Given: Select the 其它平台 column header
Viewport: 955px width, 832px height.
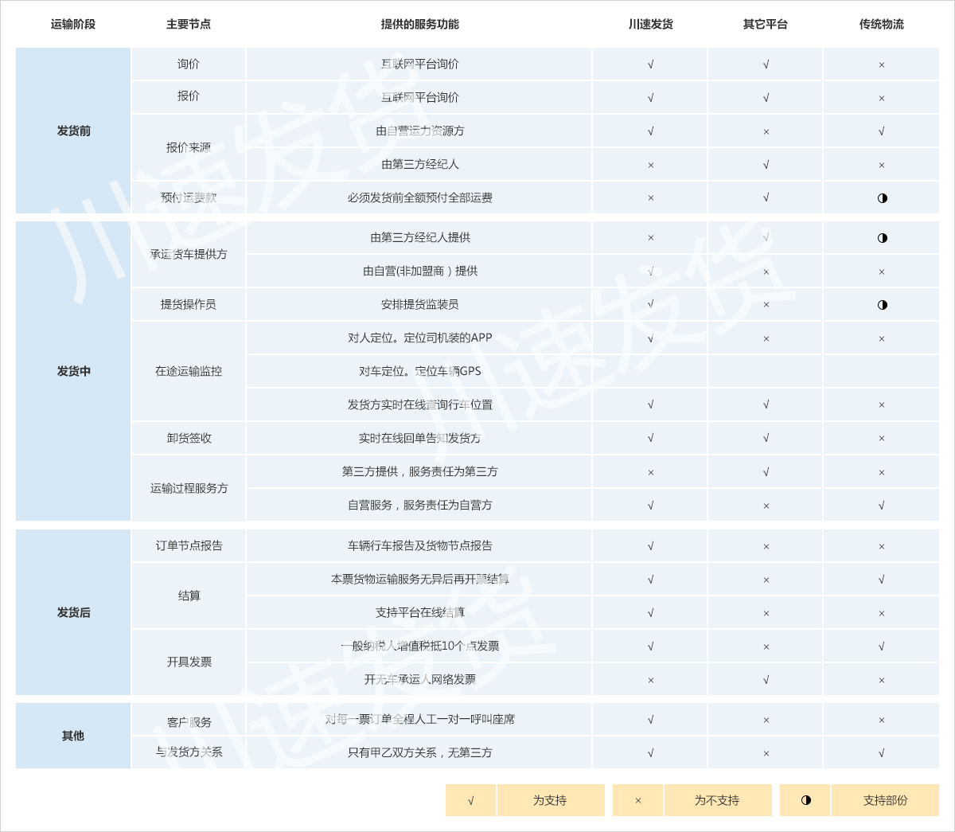Looking at the screenshot, I should [x=765, y=25].
